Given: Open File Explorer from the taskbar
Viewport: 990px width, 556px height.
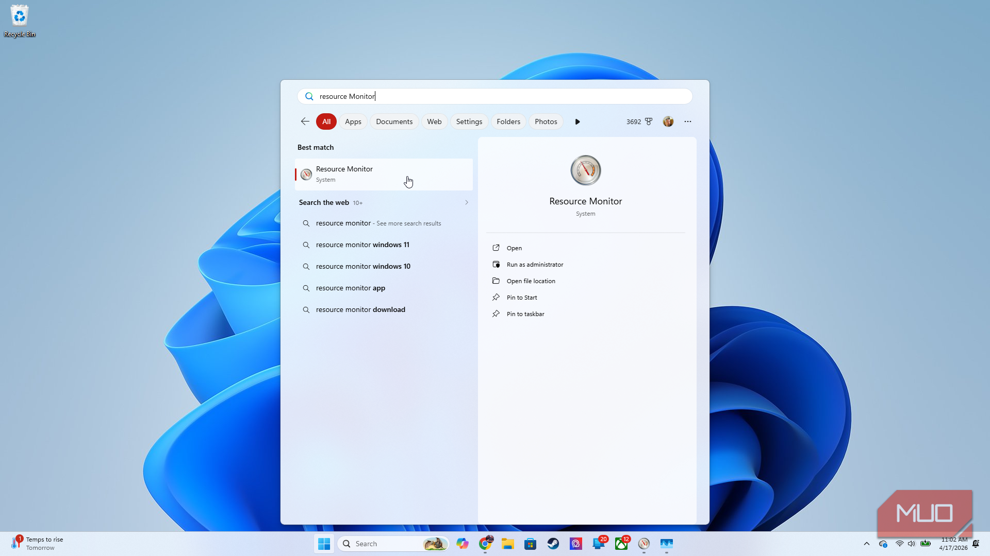Looking at the screenshot, I should tap(508, 544).
